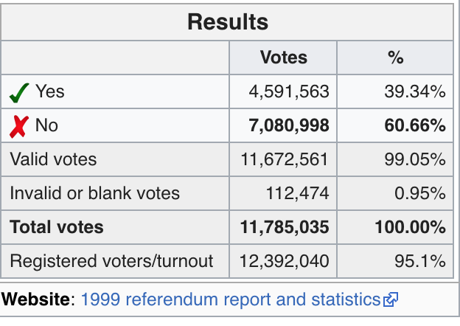This screenshot has height=326, width=460.
Task: Click the Total votes row label
Action: coord(57,227)
